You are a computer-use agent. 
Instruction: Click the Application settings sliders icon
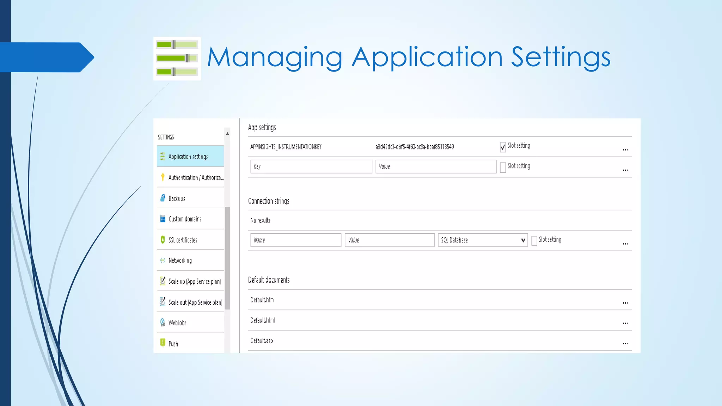pyautogui.click(x=163, y=156)
